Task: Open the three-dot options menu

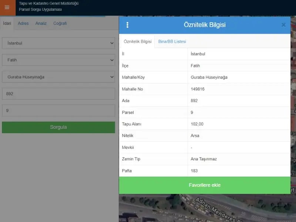Action: pyautogui.click(x=127, y=25)
